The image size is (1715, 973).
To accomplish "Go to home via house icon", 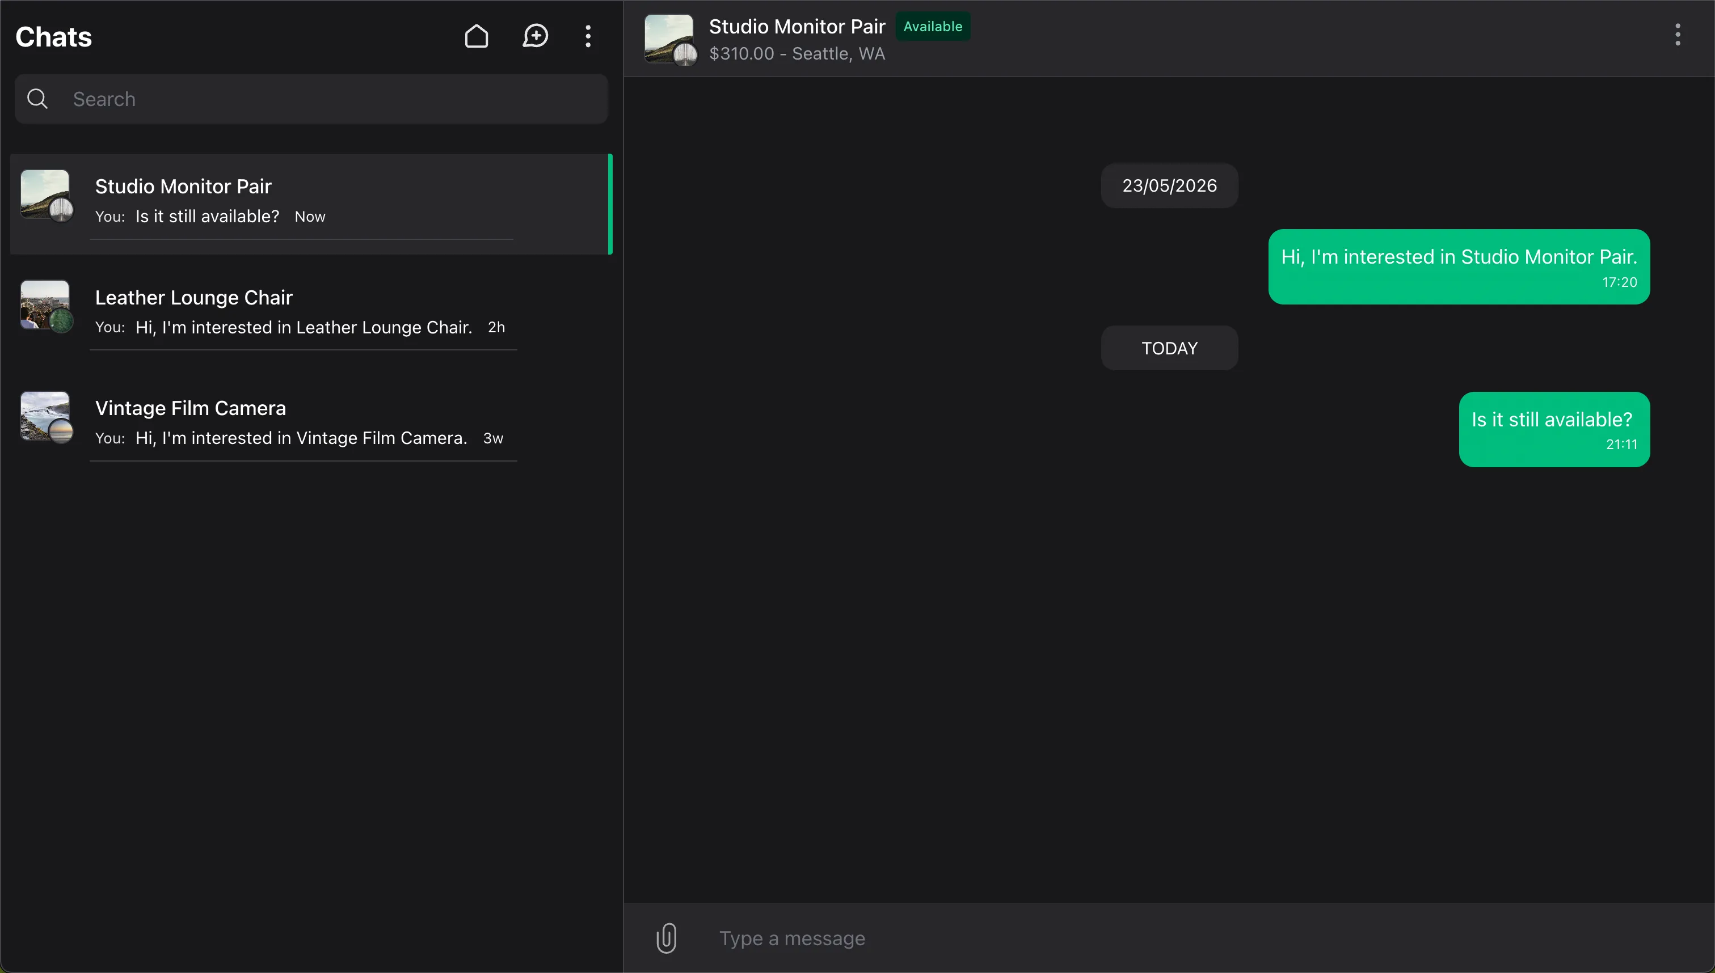I will [x=476, y=36].
